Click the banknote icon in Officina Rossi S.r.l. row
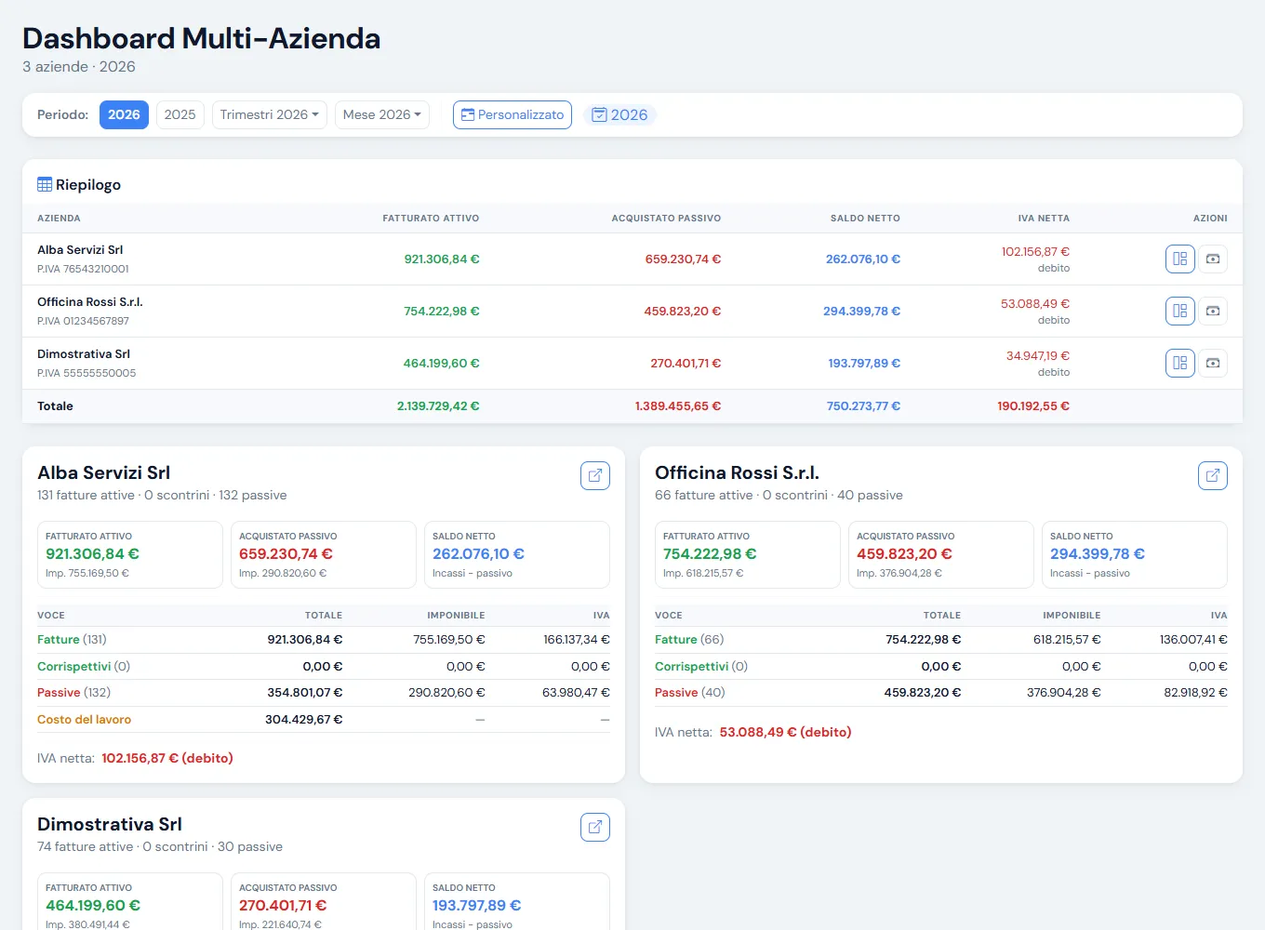1265x930 pixels. 1213,311
